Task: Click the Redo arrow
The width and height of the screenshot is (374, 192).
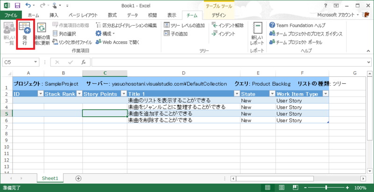Action: pos(43,6)
